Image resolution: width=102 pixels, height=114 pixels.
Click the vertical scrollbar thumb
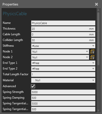[x=98, y=39]
